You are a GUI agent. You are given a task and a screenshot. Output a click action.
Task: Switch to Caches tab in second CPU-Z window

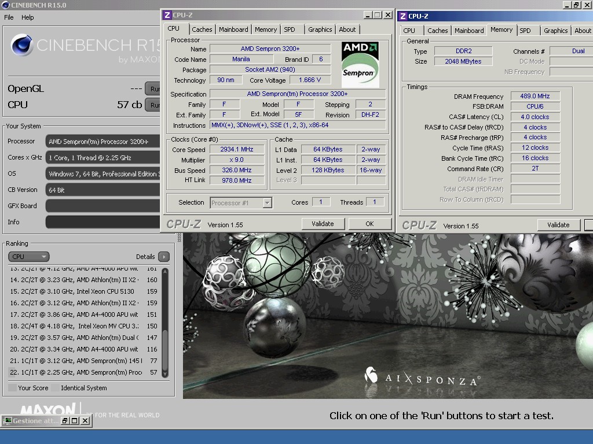click(x=438, y=31)
